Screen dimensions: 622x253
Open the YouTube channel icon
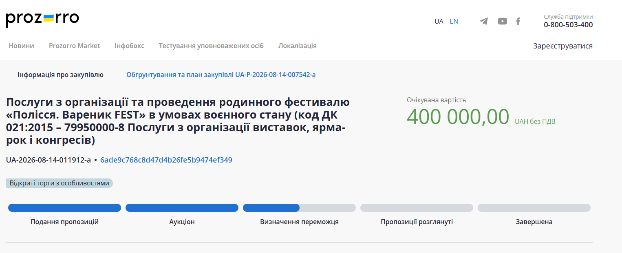click(503, 21)
